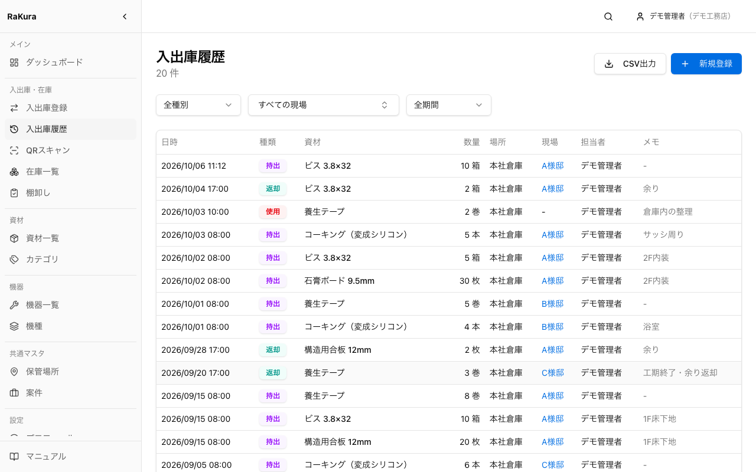Open 資材一覧 from the sidebar
Image resolution: width=756 pixels, height=472 pixels.
pos(70,238)
